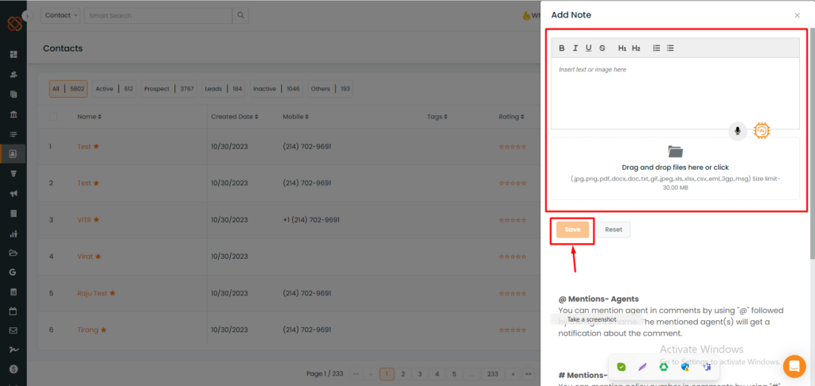Image resolution: width=815 pixels, height=386 pixels.
Task: Select the Others 193 filter tab
Action: click(330, 89)
